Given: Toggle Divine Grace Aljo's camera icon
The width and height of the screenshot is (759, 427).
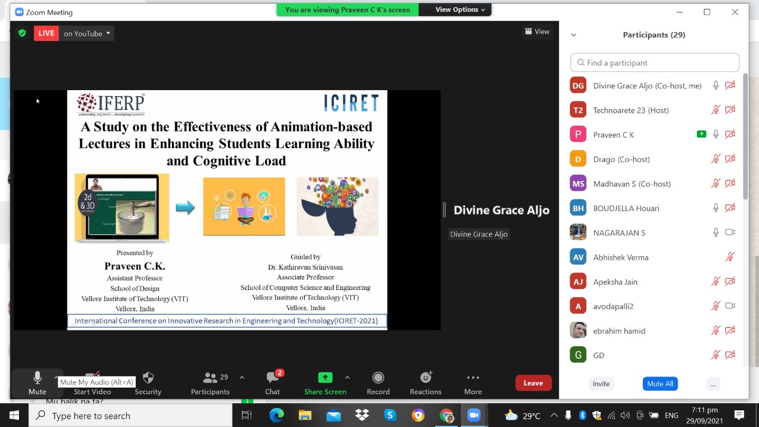Looking at the screenshot, I should [x=730, y=85].
